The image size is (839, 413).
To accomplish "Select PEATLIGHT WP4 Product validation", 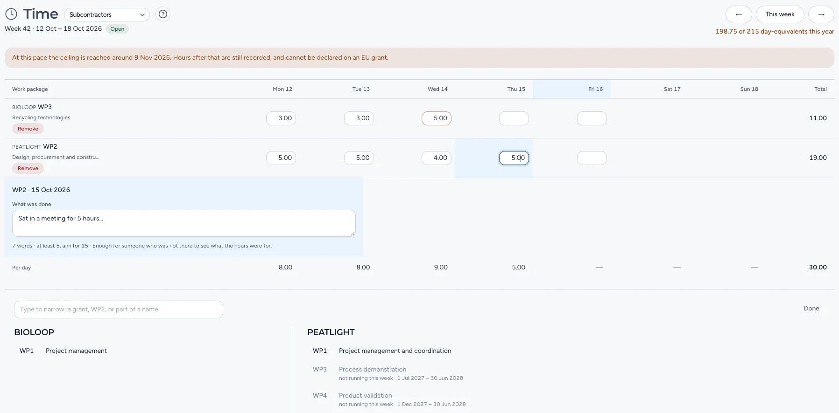I will (389, 399).
